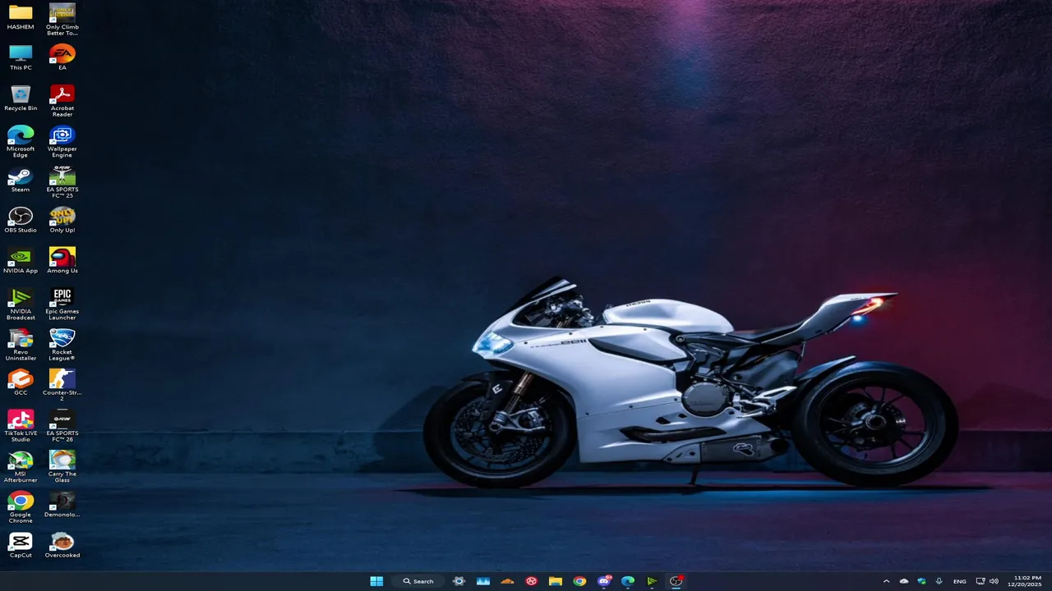Open the OneDrive cloud tray icon
The width and height of the screenshot is (1052, 591).
pyautogui.click(x=904, y=581)
